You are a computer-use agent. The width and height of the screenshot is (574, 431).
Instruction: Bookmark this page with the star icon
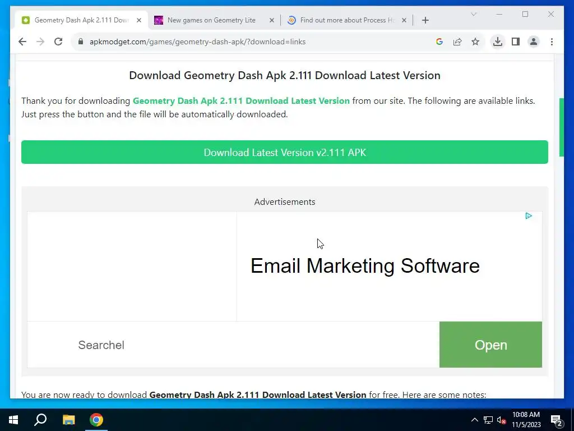coord(475,42)
